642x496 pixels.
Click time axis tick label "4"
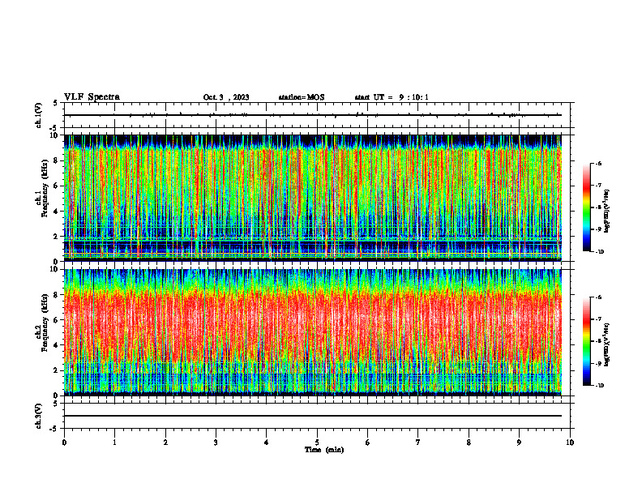267,443
